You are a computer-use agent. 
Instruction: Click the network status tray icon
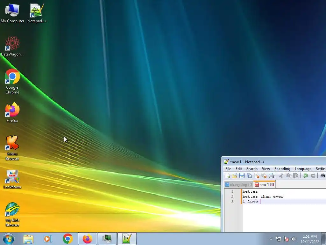tap(278, 239)
